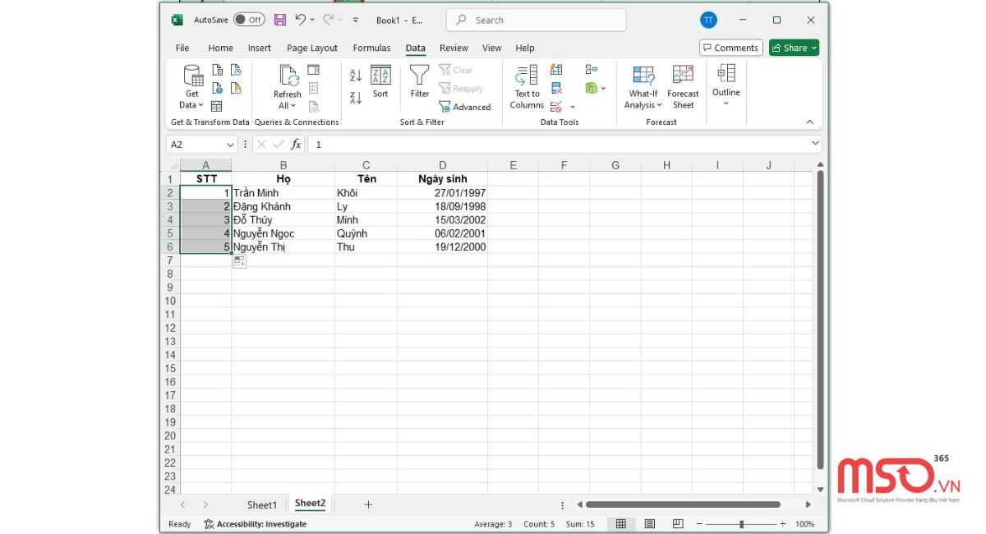Switch to Normal view

click(x=621, y=524)
